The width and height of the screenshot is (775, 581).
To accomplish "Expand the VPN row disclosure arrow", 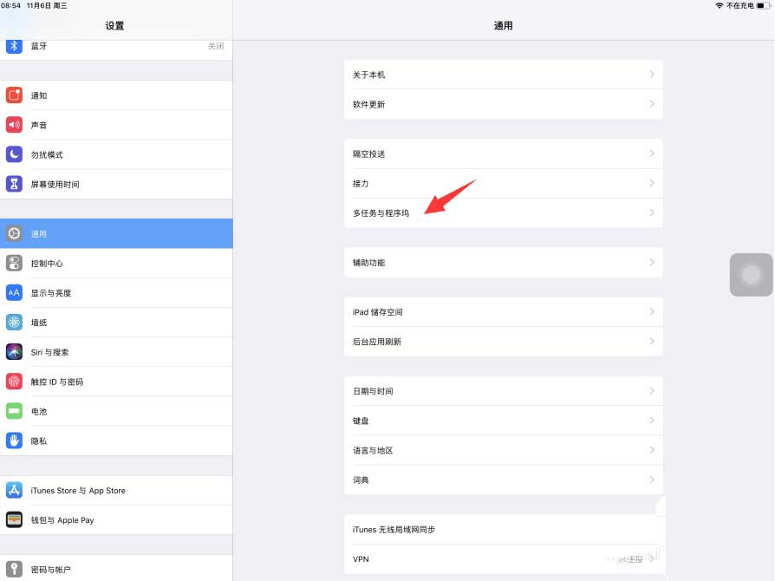I will coord(652,558).
